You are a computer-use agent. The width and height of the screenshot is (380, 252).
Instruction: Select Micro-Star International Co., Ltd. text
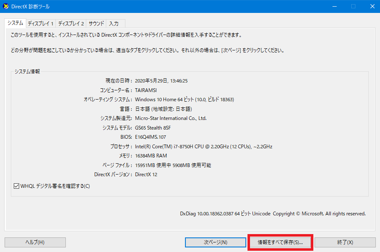click(x=171, y=118)
